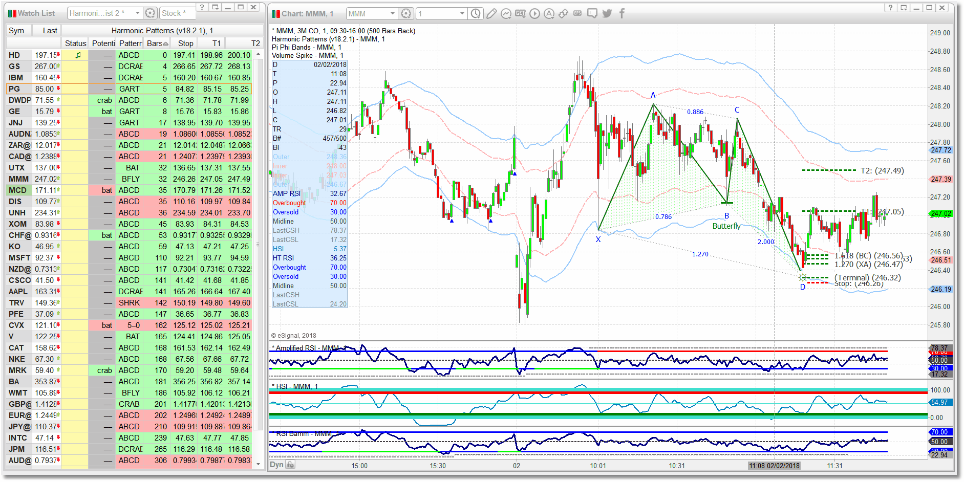Open the studies line-chart icon
This screenshot has width=964, height=482.
[506, 14]
